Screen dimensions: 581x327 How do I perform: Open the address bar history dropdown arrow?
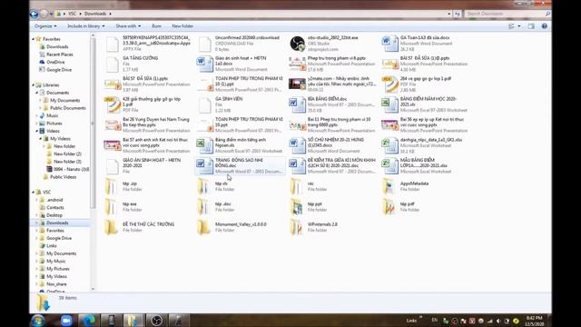tap(449, 14)
